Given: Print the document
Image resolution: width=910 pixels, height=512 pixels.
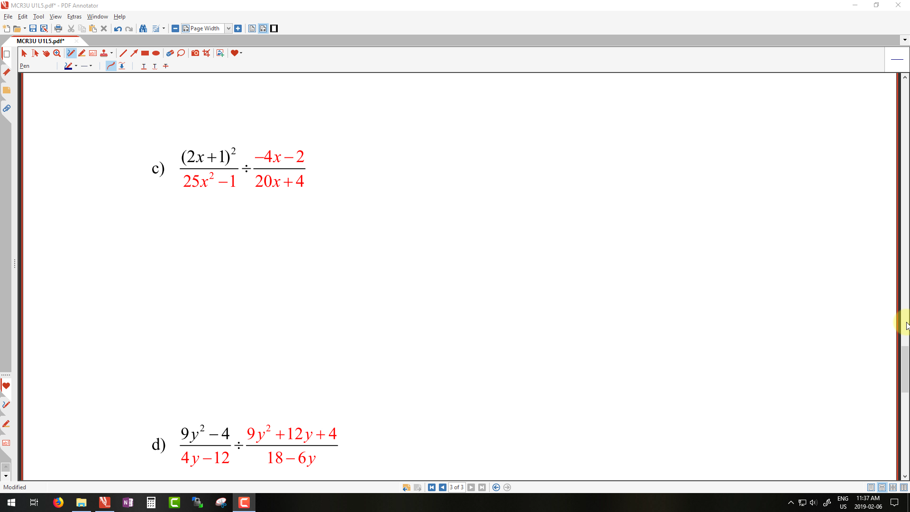Looking at the screenshot, I should pyautogui.click(x=58, y=28).
